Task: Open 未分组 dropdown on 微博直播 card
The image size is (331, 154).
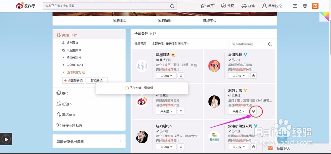Action: pyautogui.click(x=166, y=111)
